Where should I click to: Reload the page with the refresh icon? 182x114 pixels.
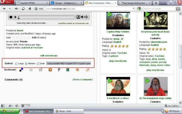(x=23, y=9)
